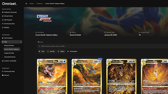
Task: Select Crown Zenith: Galarian... in sidebar
Action: (12, 49)
